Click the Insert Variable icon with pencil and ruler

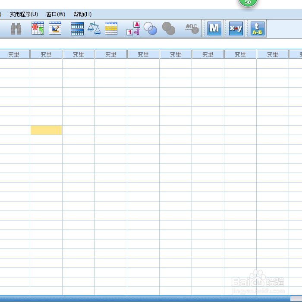55,28
